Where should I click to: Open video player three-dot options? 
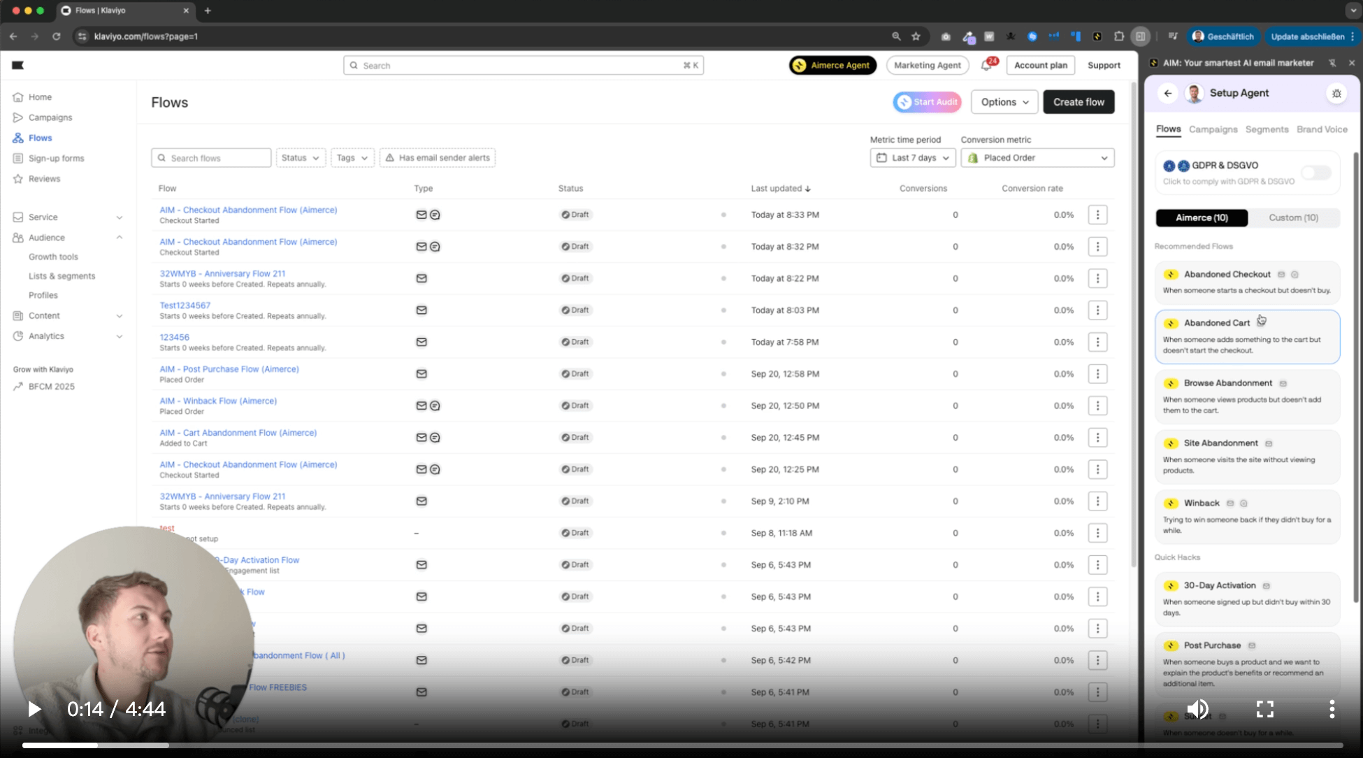(1332, 709)
